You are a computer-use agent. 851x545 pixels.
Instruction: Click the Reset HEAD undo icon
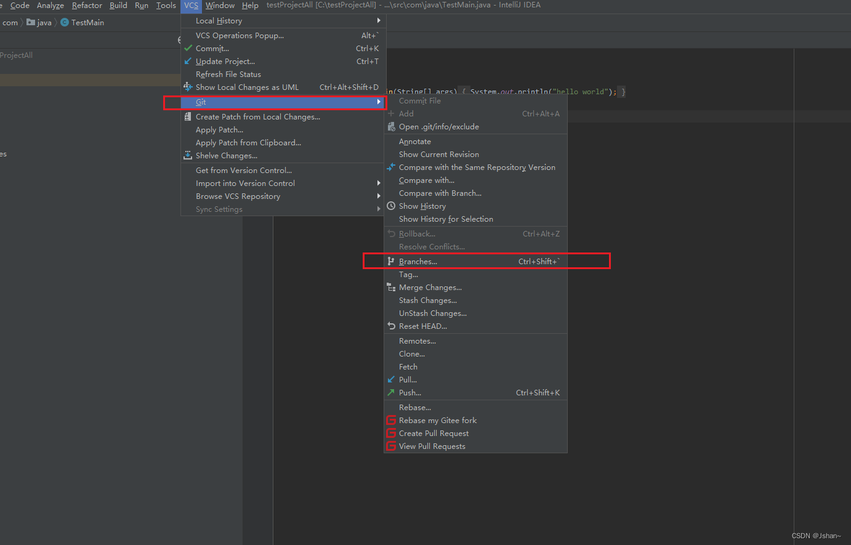pos(391,326)
